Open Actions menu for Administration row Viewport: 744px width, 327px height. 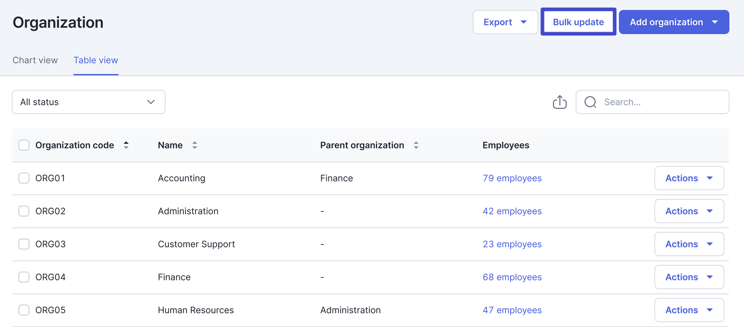pyautogui.click(x=689, y=211)
